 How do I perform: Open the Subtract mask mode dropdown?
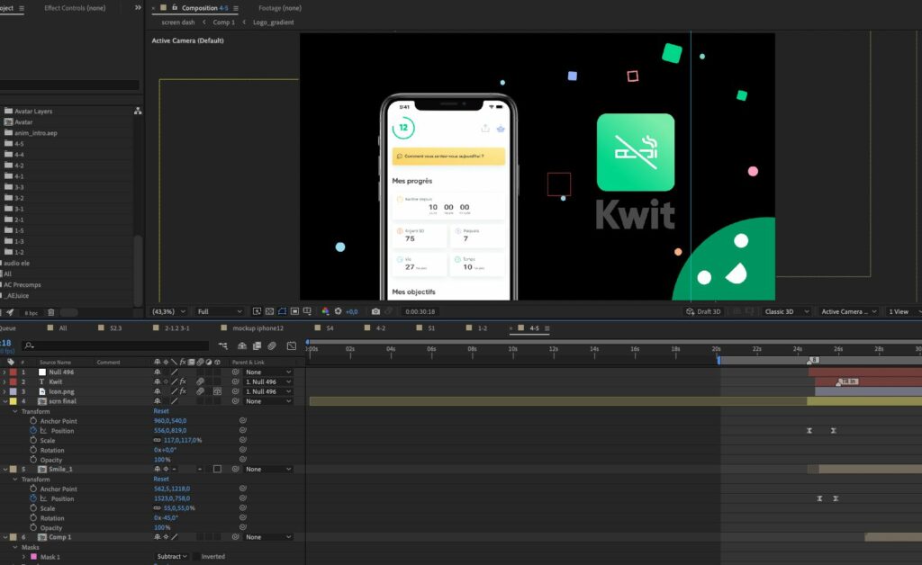[171, 557]
